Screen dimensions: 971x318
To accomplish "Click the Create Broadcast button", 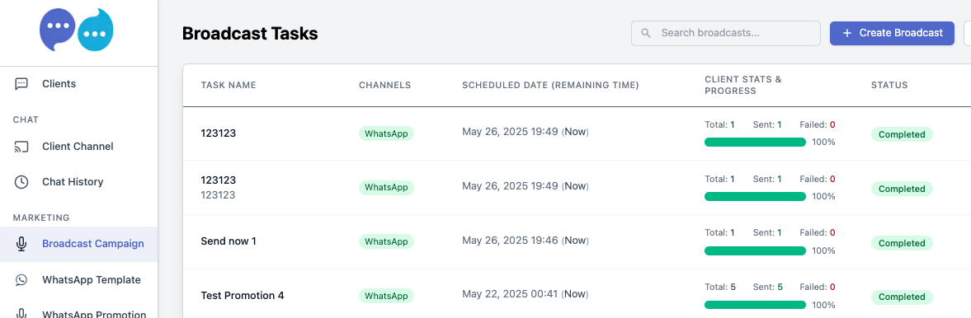I will point(892,33).
